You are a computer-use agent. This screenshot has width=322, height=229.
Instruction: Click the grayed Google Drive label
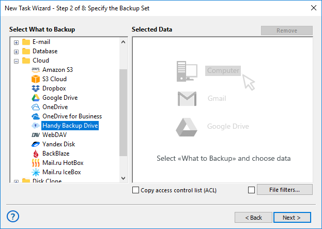tap(228, 126)
